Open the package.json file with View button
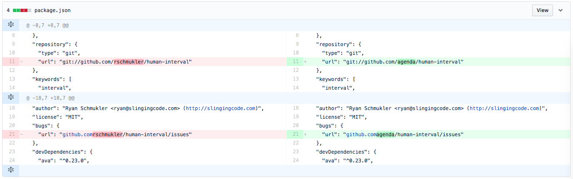 point(543,10)
